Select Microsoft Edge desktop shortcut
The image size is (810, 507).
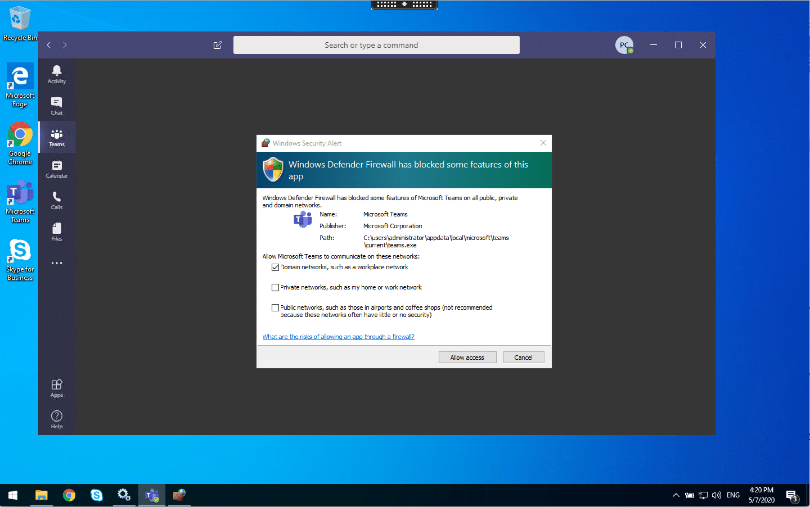pos(20,85)
